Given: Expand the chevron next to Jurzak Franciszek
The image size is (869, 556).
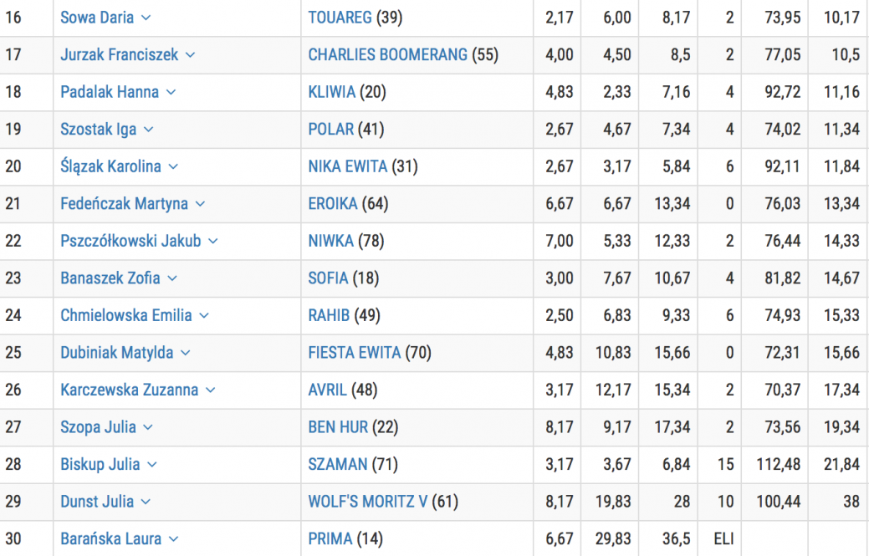Looking at the screenshot, I should click(190, 55).
